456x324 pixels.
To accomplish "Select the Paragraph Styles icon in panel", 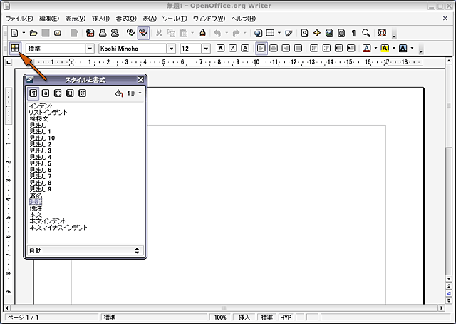I will point(33,93).
